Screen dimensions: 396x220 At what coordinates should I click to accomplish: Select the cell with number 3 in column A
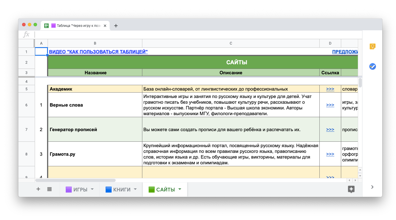tap(41, 154)
